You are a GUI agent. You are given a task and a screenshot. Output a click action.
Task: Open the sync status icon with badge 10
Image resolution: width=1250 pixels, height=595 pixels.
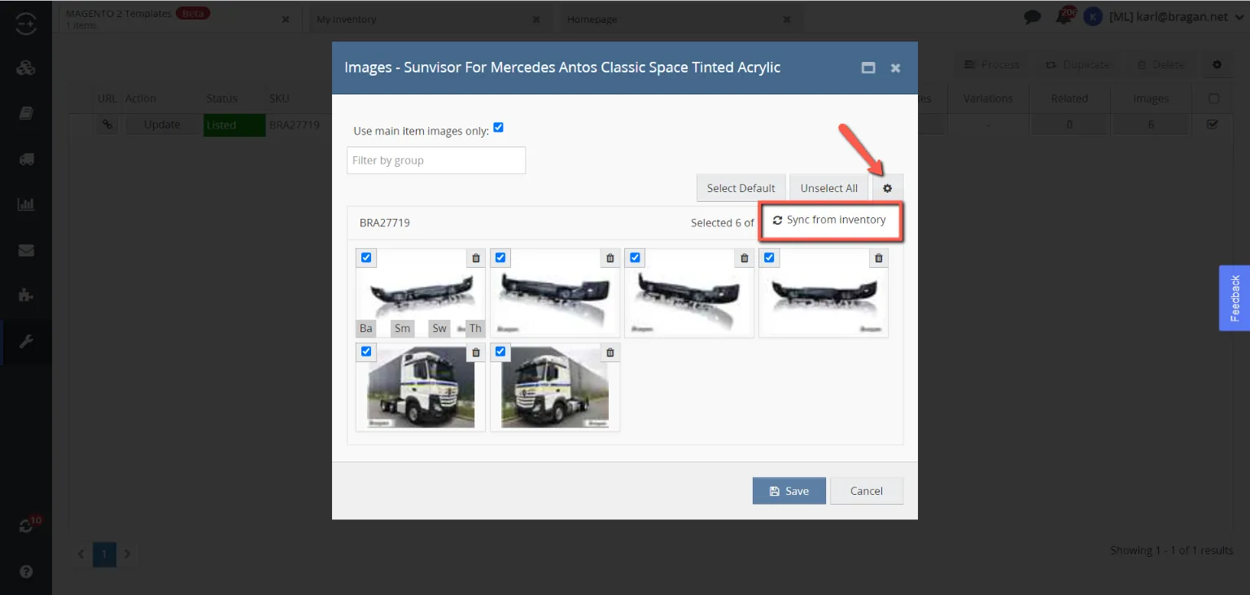(26, 527)
